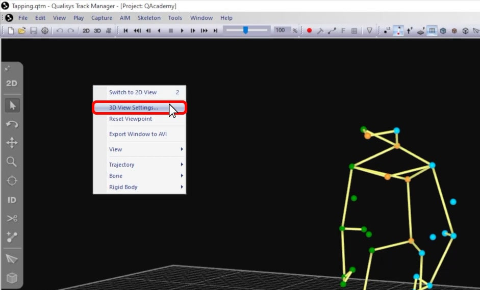This screenshot has width=480, height=290.
Task: Stop playback with the square button
Action: 171,31
